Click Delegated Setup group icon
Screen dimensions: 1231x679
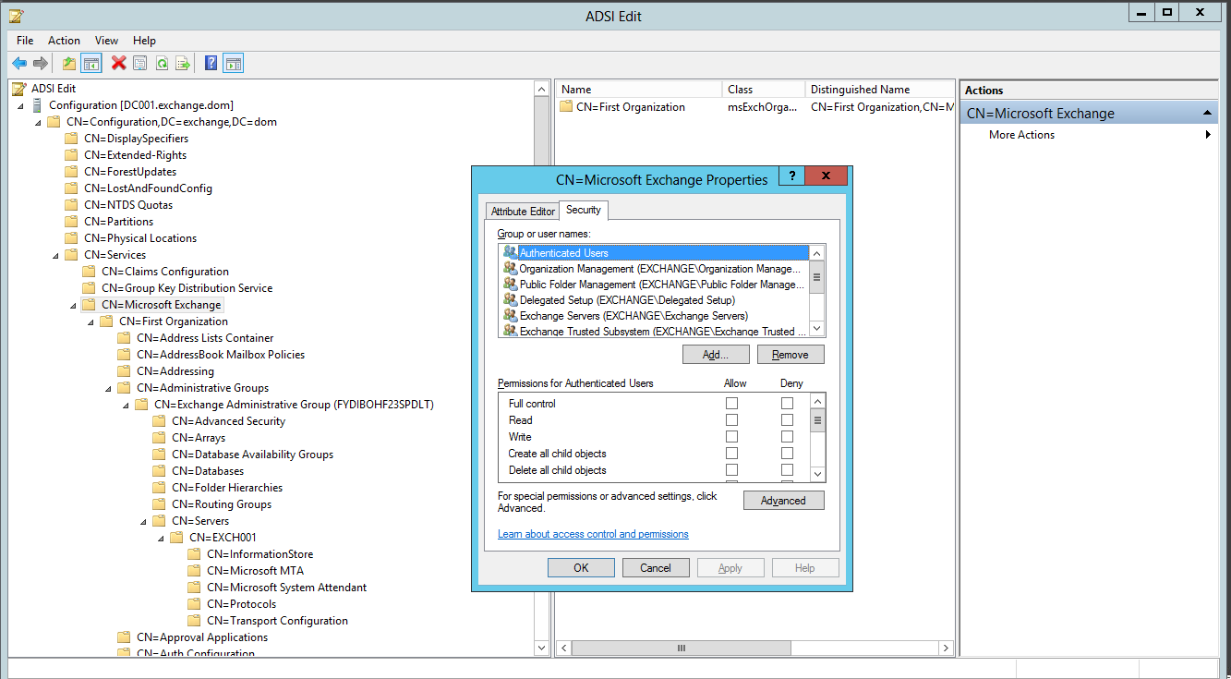510,299
